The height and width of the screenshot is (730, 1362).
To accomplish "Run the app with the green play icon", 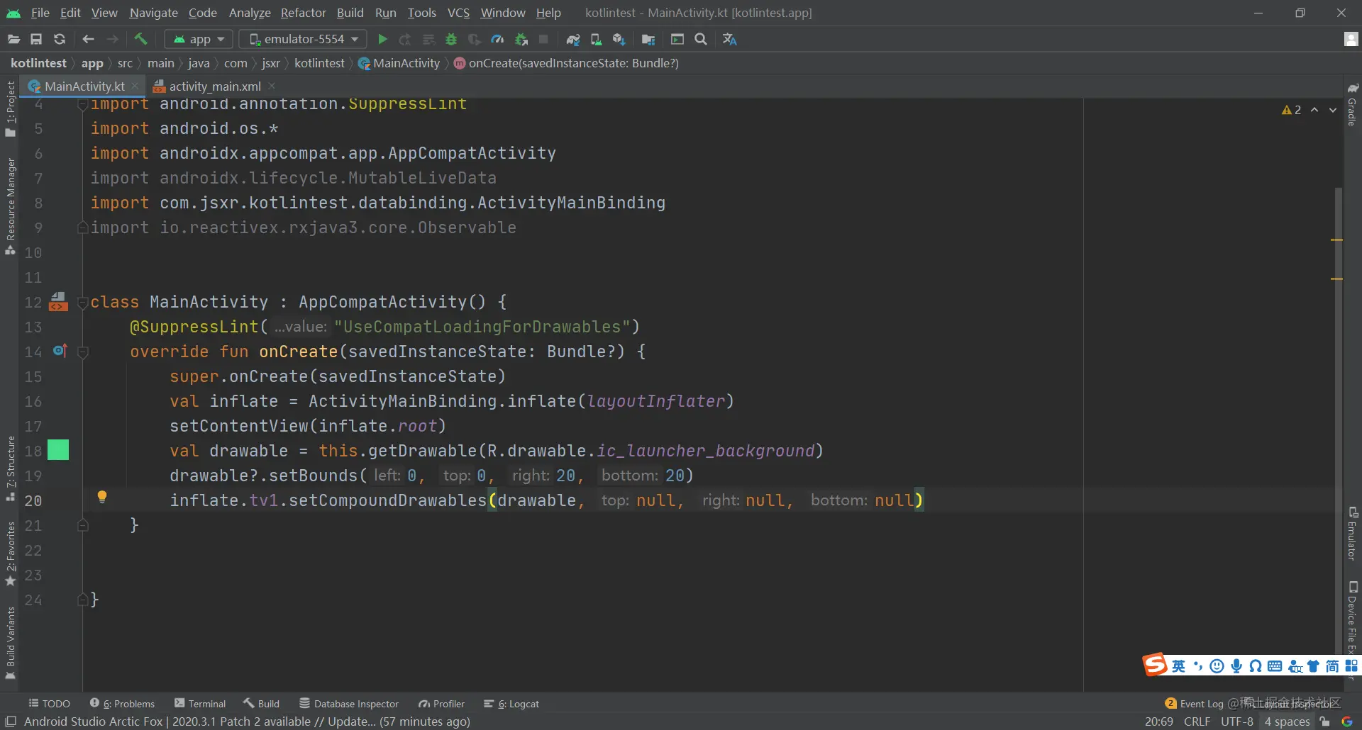I will point(382,39).
